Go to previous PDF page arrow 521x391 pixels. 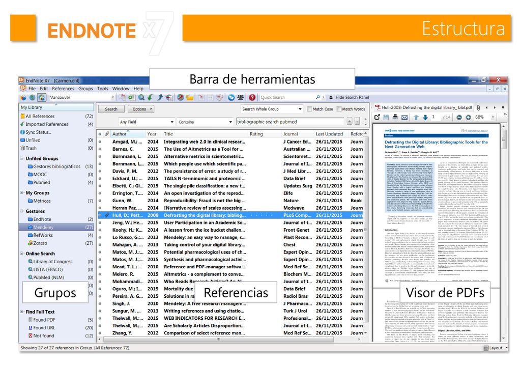[416, 117]
